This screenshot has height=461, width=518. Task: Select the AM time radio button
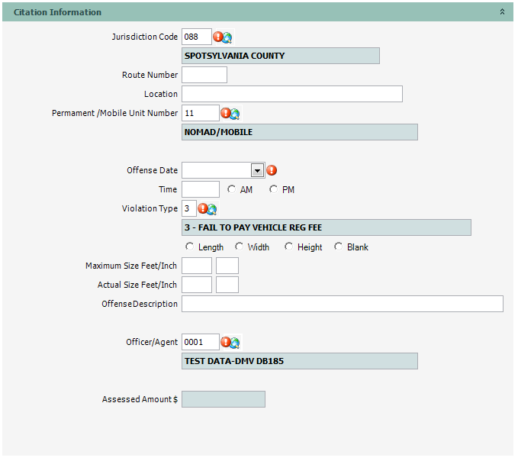coord(232,189)
